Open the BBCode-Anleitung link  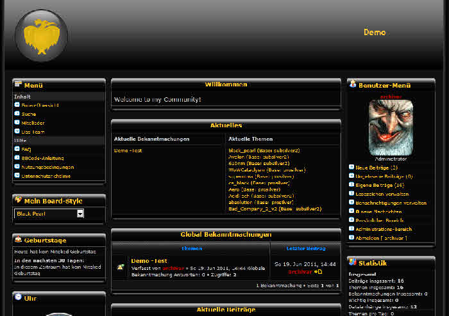42,158
